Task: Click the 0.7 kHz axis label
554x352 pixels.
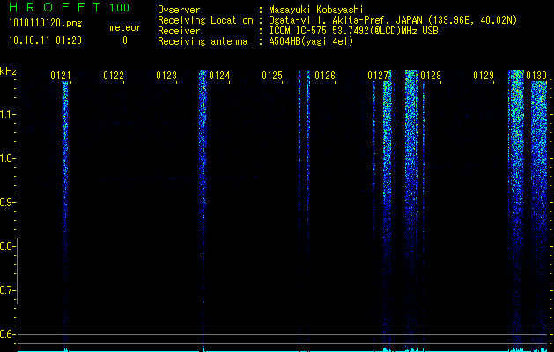Action: pos(7,290)
